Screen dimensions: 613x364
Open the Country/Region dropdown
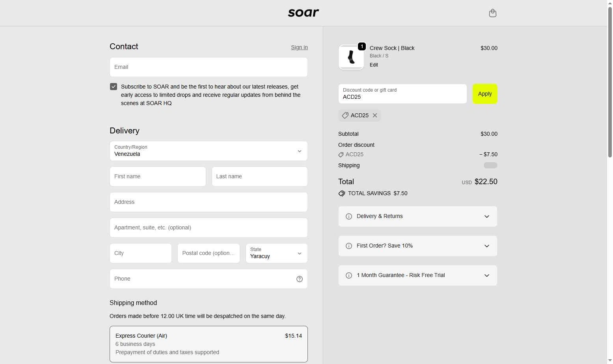coord(209,151)
